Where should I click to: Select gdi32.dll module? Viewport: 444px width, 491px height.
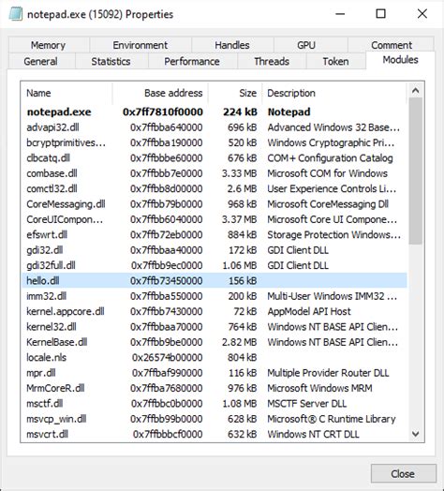pos(215,250)
